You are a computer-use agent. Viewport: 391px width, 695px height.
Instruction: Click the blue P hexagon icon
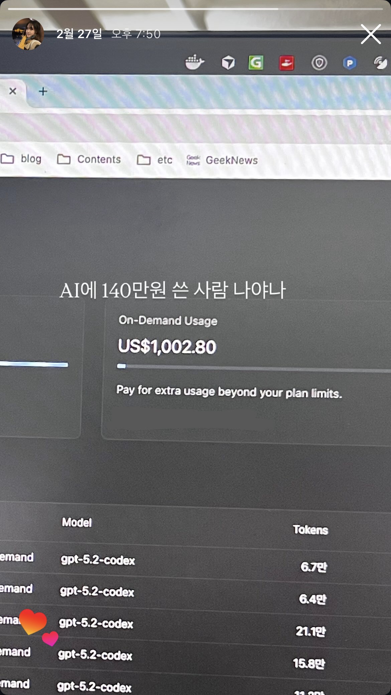click(x=350, y=63)
